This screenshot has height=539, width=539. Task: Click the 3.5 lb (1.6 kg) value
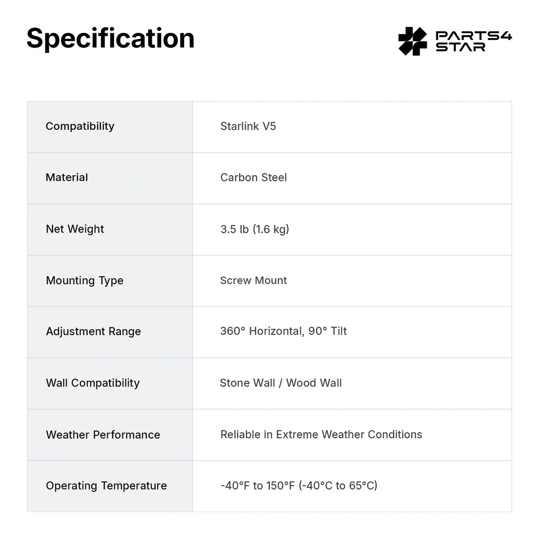[255, 229]
